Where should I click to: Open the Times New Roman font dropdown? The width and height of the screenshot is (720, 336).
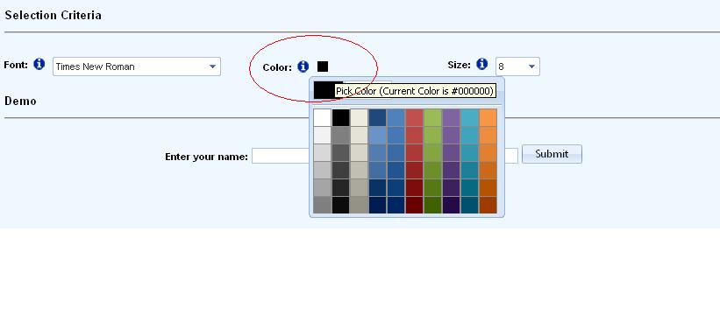[x=137, y=66]
